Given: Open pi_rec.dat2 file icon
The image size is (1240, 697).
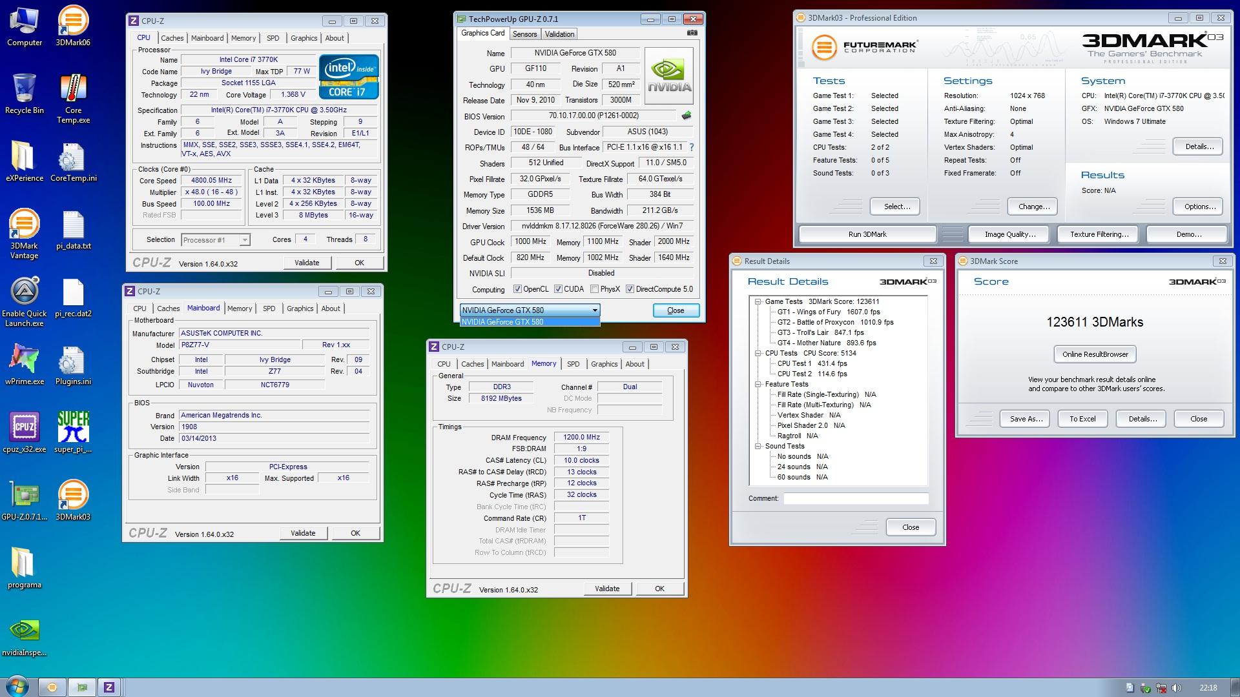Looking at the screenshot, I should click(73, 298).
